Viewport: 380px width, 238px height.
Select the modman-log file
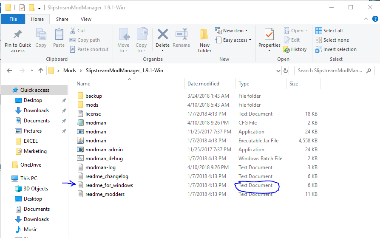coord(100,167)
